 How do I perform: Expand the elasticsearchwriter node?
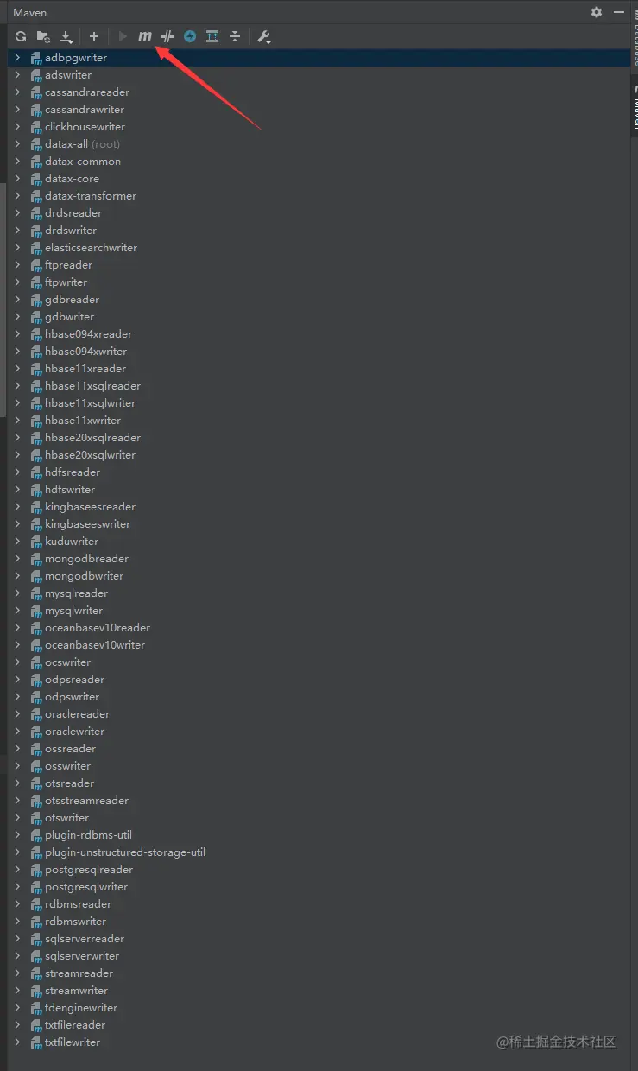tap(17, 248)
